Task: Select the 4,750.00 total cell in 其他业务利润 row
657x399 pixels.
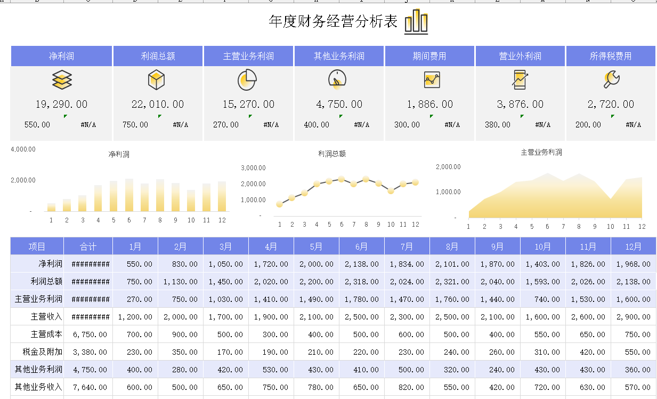Action: (89, 370)
